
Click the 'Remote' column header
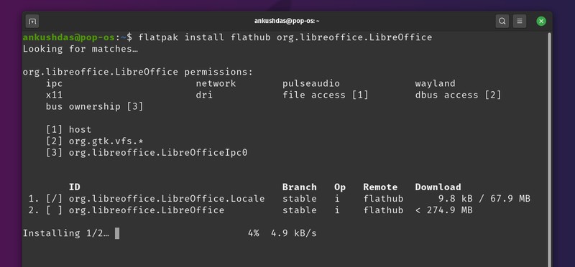click(x=380, y=187)
